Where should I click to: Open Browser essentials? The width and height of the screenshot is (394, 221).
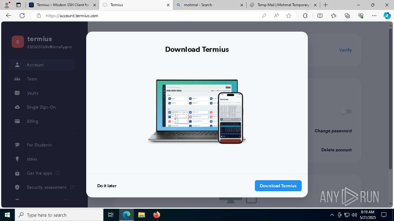click(x=361, y=16)
